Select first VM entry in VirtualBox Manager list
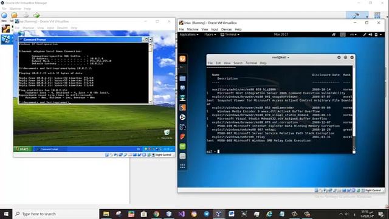Image resolution: width=389 pixels, height=219 pixels. (7, 29)
